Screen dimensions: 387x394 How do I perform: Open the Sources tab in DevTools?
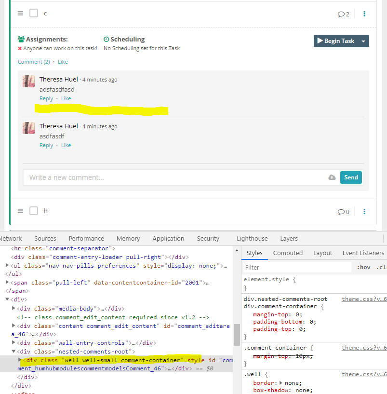click(45, 238)
